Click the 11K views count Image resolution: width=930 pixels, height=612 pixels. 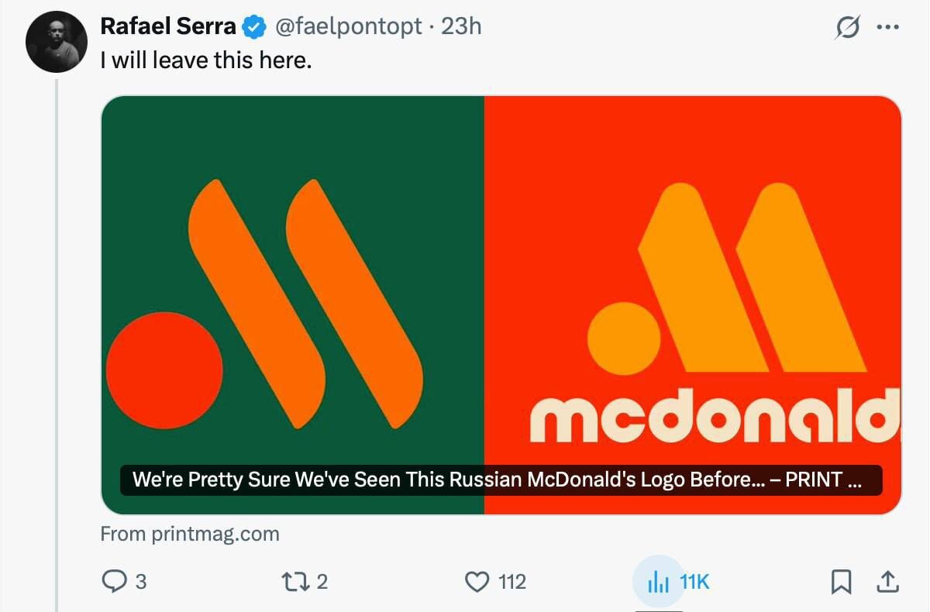pyautogui.click(x=694, y=582)
